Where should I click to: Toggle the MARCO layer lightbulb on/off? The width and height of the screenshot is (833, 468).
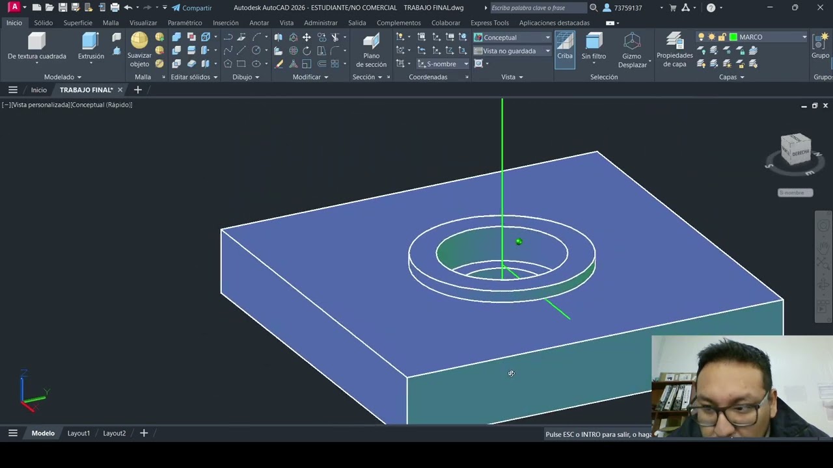pyautogui.click(x=702, y=37)
